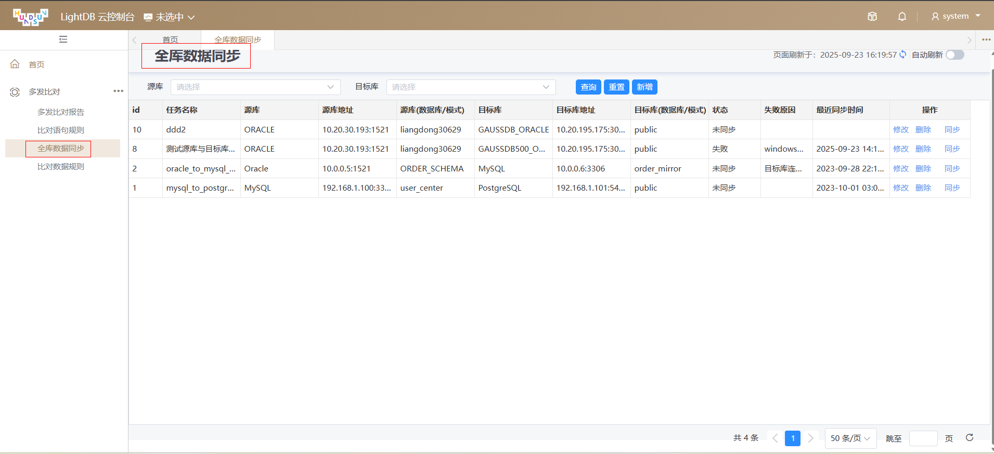Viewport: 994px width, 454px height.
Task: Click the page refresh icon beside timestamp
Action: [903, 55]
